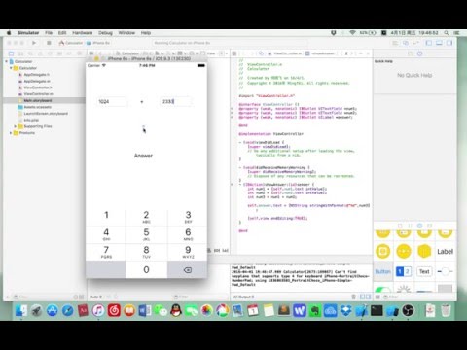Switch to the Version editor mode
Viewport: 467px width, 350px height.
[415, 43]
